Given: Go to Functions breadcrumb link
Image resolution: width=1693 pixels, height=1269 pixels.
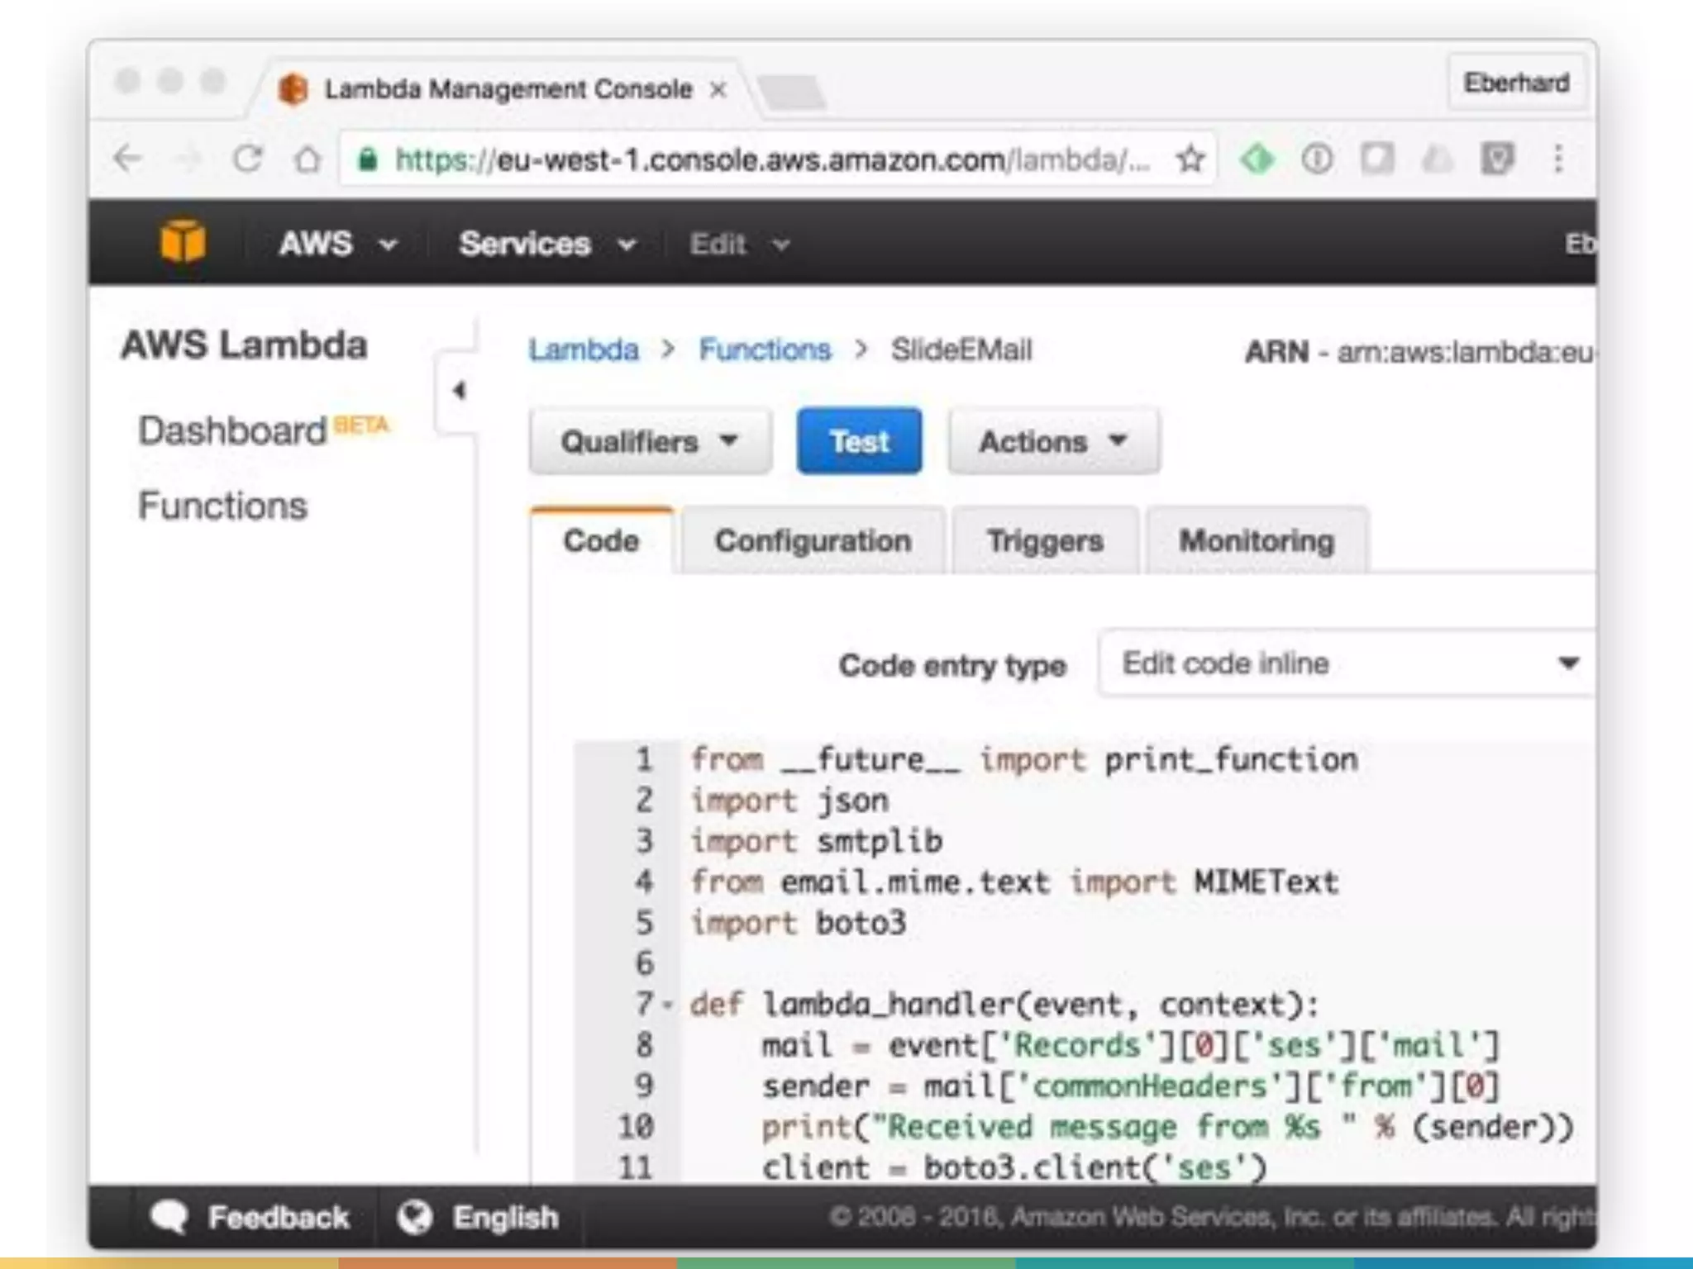Looking at the screenshot, I should [765, 349].
